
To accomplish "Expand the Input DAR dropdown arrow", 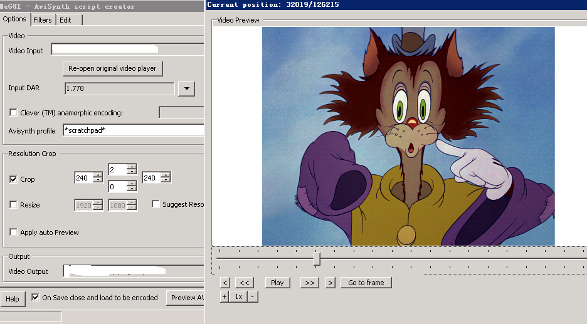I will pyautogui.click(x=186, y=88).
